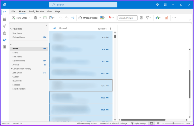This screenshot has height=126, width=194.
Task: Show only Unread messages tab
Action: (x=63, y=28)
